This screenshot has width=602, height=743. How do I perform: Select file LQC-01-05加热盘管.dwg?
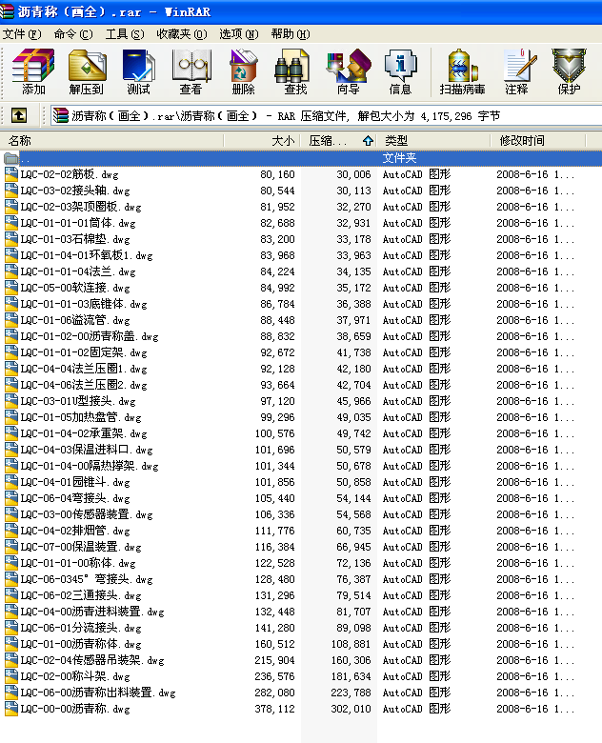81,417
